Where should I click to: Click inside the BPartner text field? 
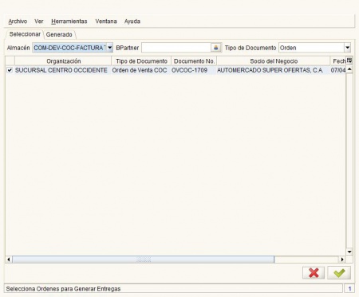176,48
